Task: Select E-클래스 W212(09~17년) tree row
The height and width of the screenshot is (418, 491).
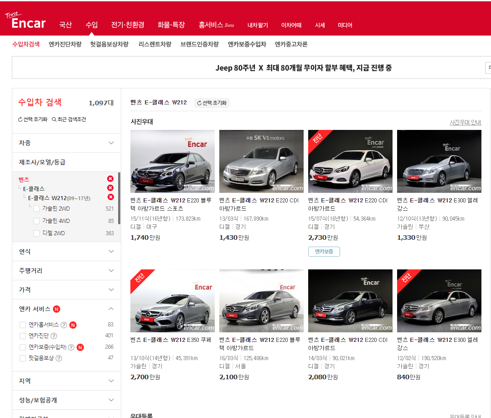Action: (x=59, y=198)
